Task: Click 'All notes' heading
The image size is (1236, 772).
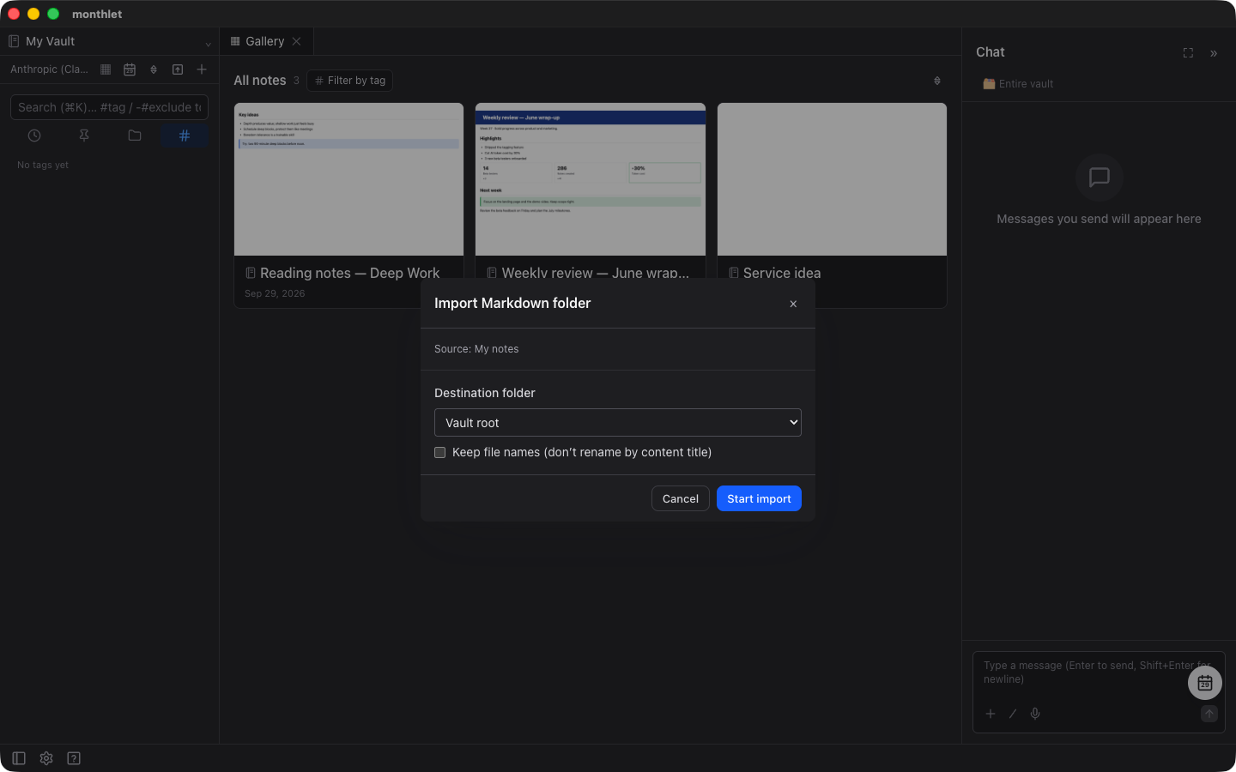Action: point(260,81)
